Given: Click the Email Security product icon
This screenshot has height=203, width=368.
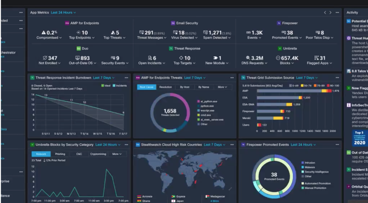Looking at the screenshot, I should click(x=173, y=23).
